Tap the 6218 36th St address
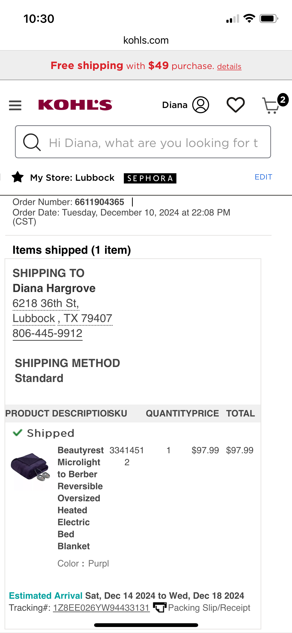 [46, 303]
